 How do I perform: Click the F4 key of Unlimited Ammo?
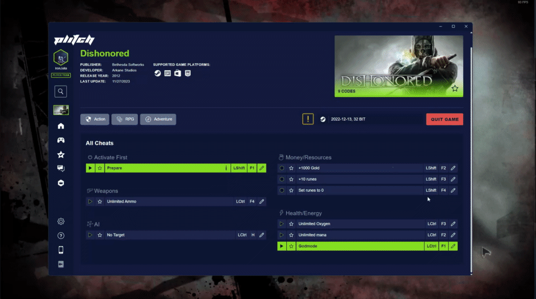point(252,201)
